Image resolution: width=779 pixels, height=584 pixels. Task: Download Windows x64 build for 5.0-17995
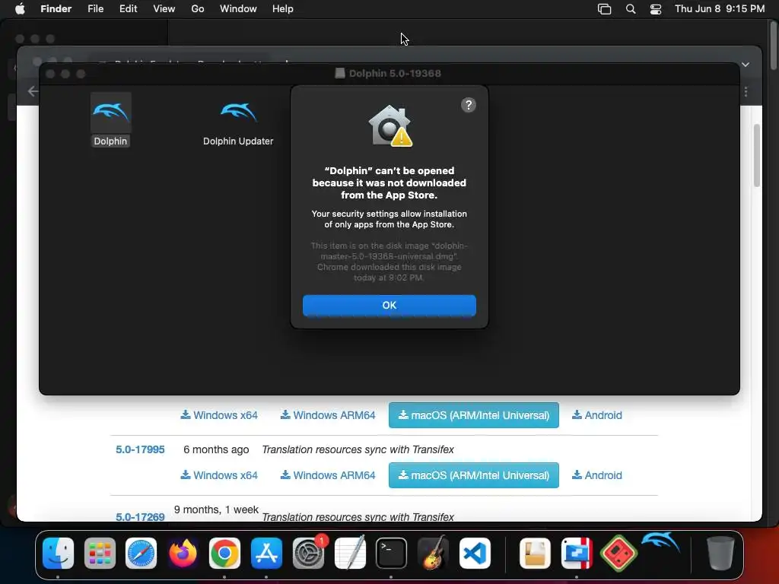(219, 475)
